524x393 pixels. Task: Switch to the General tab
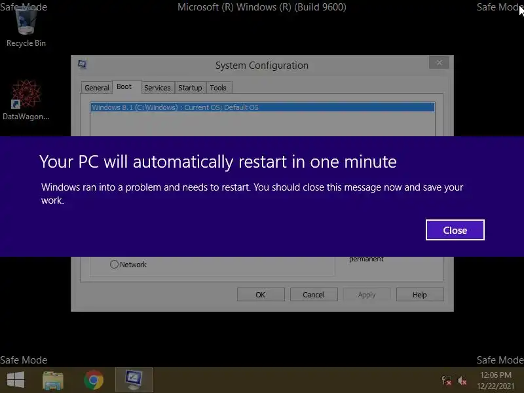[x=96, y=88]
